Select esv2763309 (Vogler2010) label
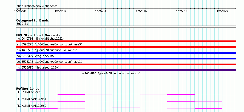This screenshot has width=244, height=112. pos(35,56)
